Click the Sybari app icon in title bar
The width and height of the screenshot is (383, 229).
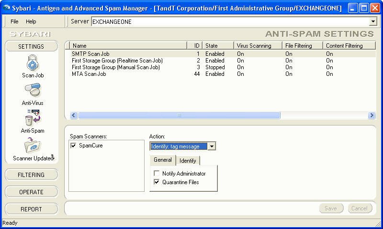click(x=6, y=8)
